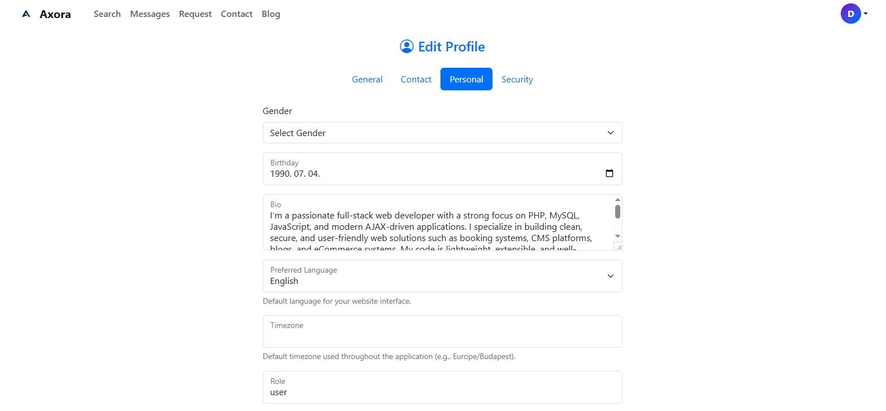Image resolution: width=886 pixels, height=411 pixels.
Task: Click the Edit Profile person icon
Action: [407, 46]
